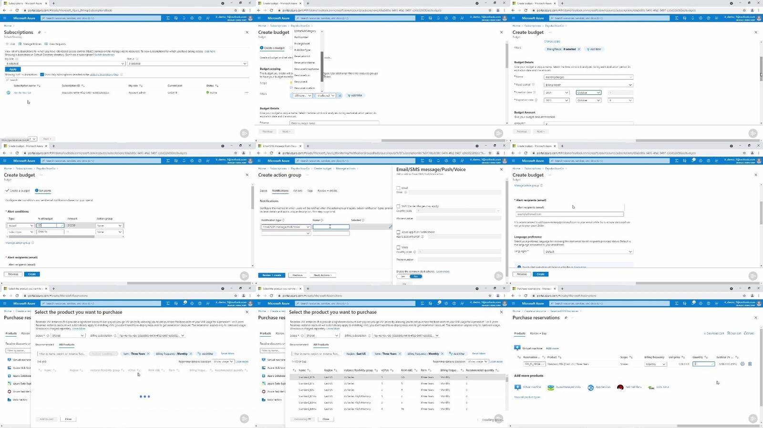Click the Show all product types link
The width and height of the screenshot is (763, 428).
(x=527, y=397)
